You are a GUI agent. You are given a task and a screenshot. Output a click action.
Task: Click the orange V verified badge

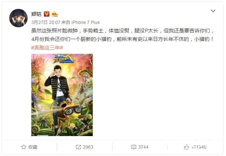[x=46, y=14]
